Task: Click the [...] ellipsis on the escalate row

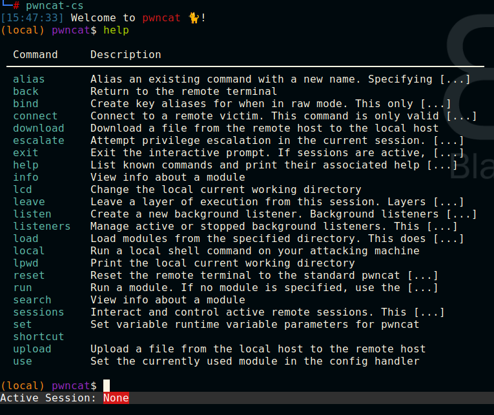Action: 448,141
